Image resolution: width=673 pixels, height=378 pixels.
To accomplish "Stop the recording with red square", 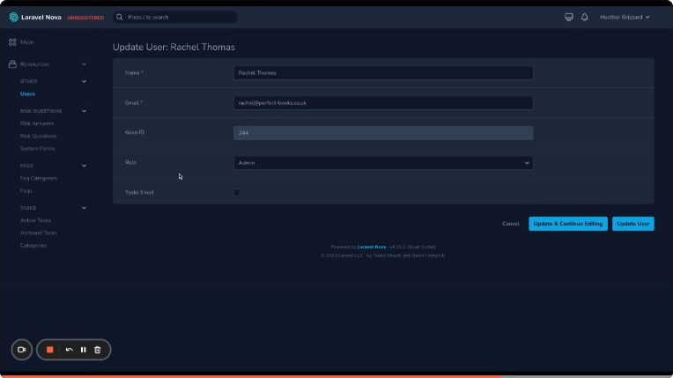I will 50,350.
